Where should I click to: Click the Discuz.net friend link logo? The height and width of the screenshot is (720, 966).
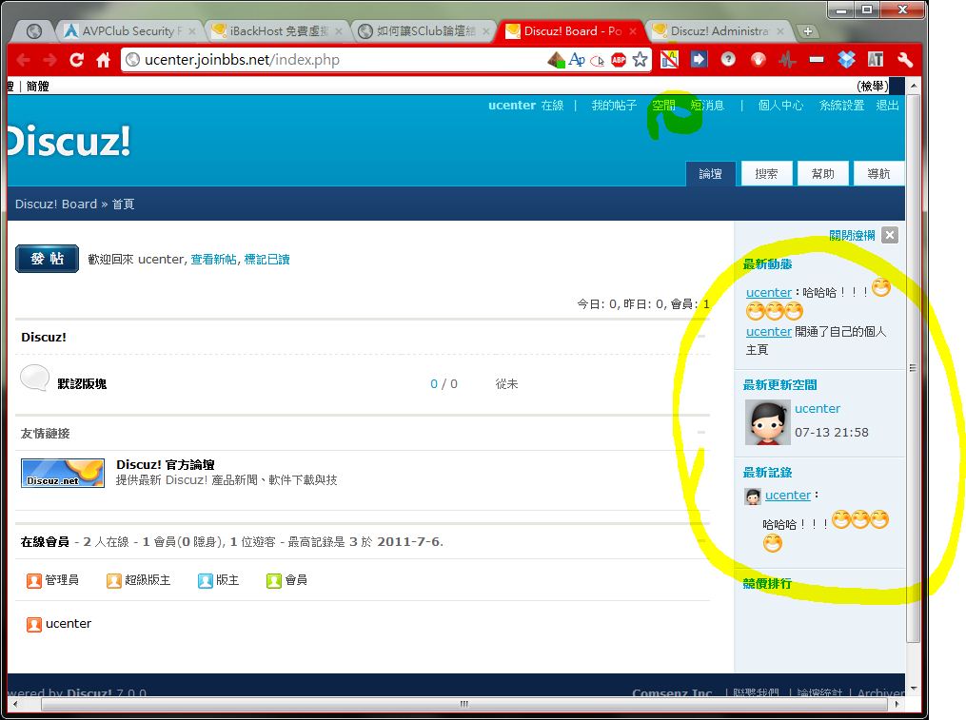[63, 473]
